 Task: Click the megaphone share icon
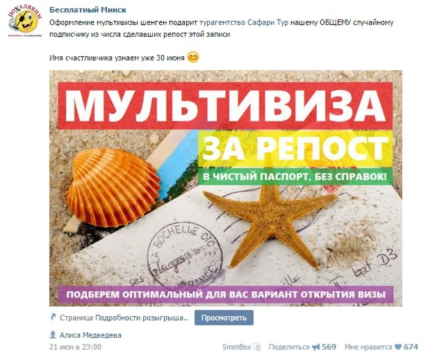pos(316,347)
